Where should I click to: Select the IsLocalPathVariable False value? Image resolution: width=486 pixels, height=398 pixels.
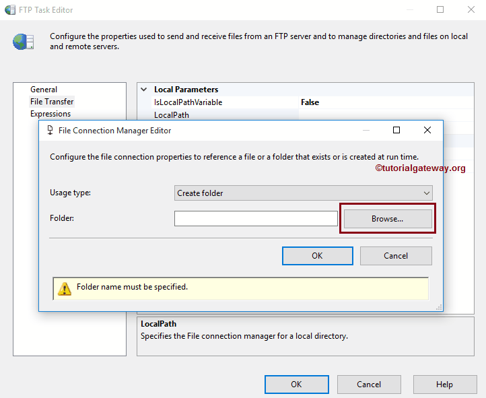(310, 102)
